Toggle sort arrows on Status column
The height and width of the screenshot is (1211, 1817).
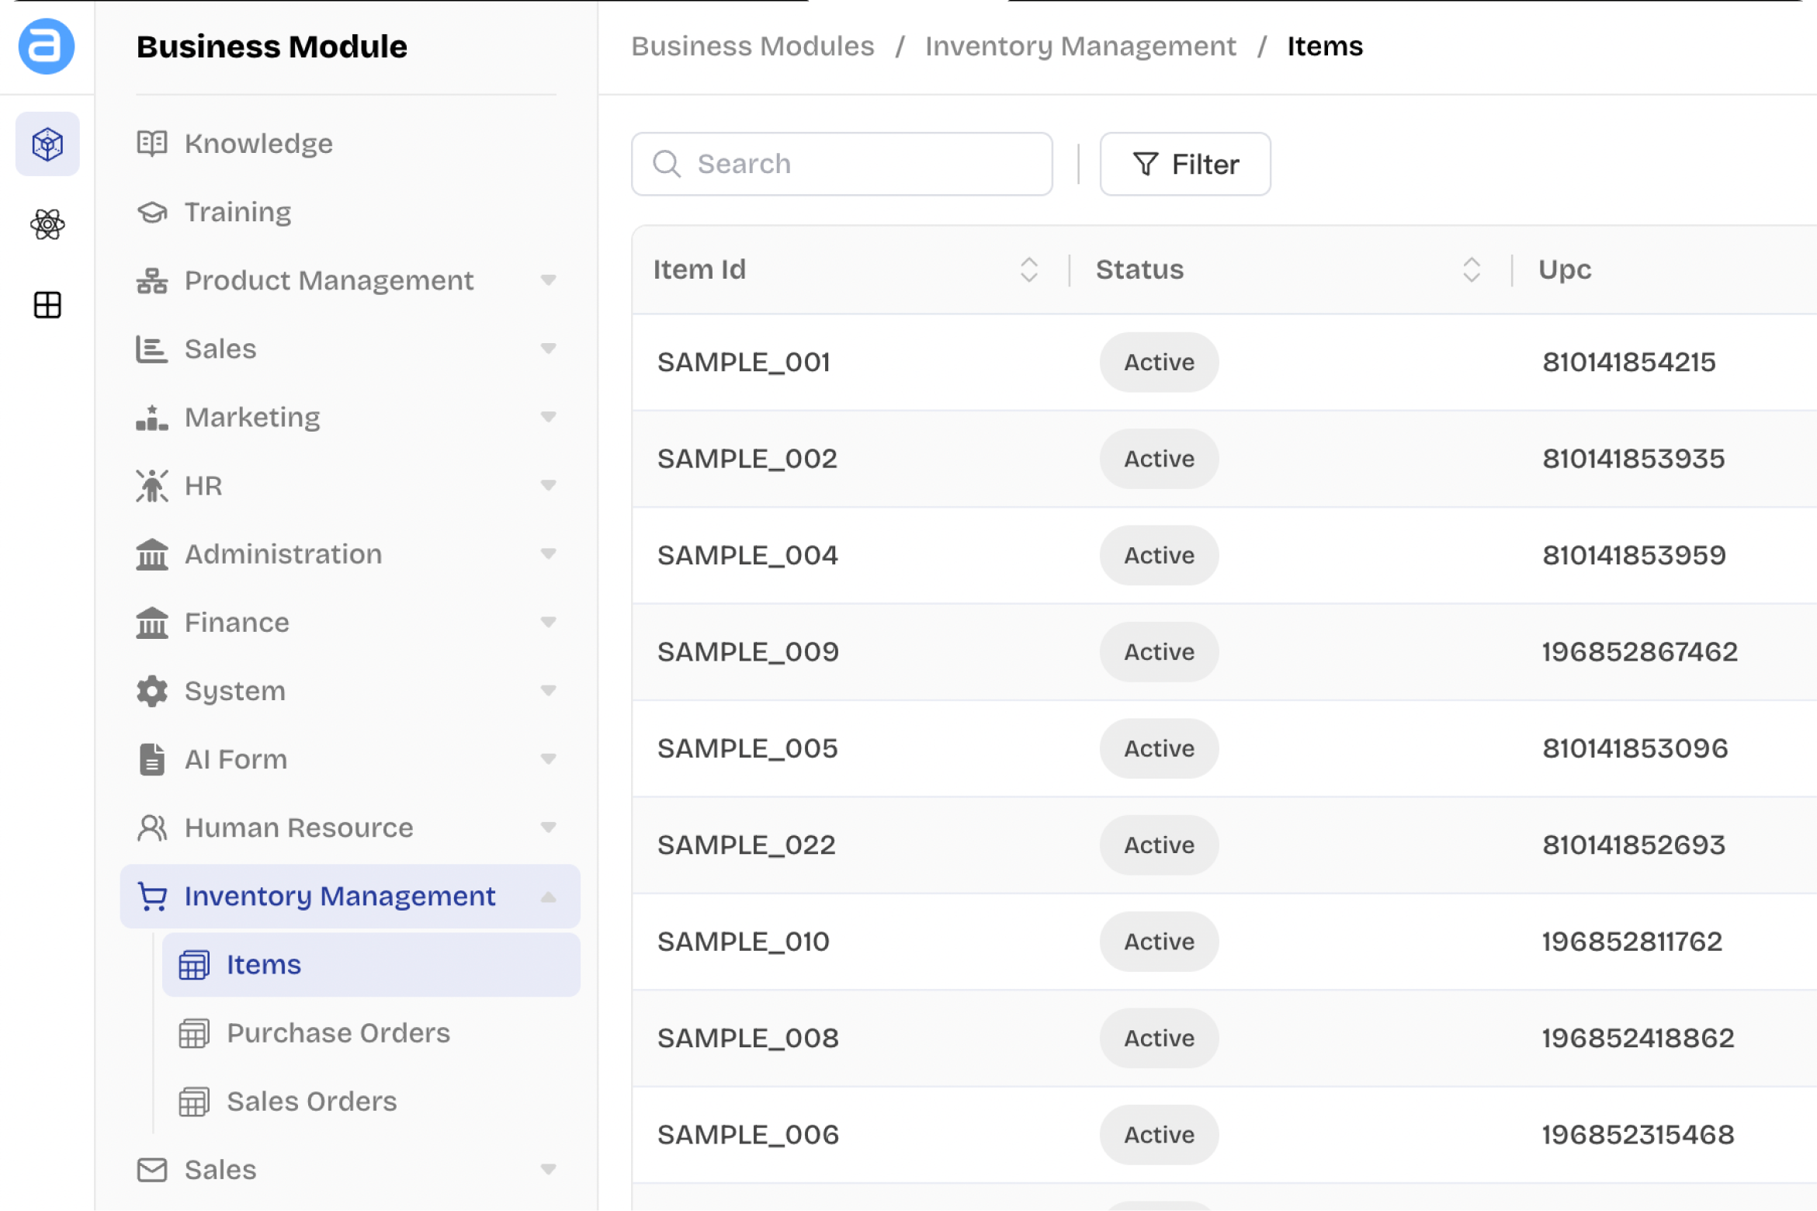click(1472, 269)
